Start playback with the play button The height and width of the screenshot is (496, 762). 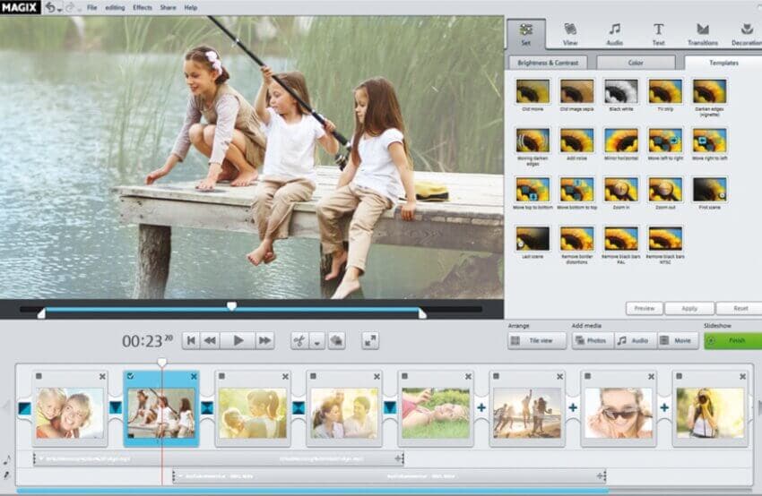coord(238,341)
